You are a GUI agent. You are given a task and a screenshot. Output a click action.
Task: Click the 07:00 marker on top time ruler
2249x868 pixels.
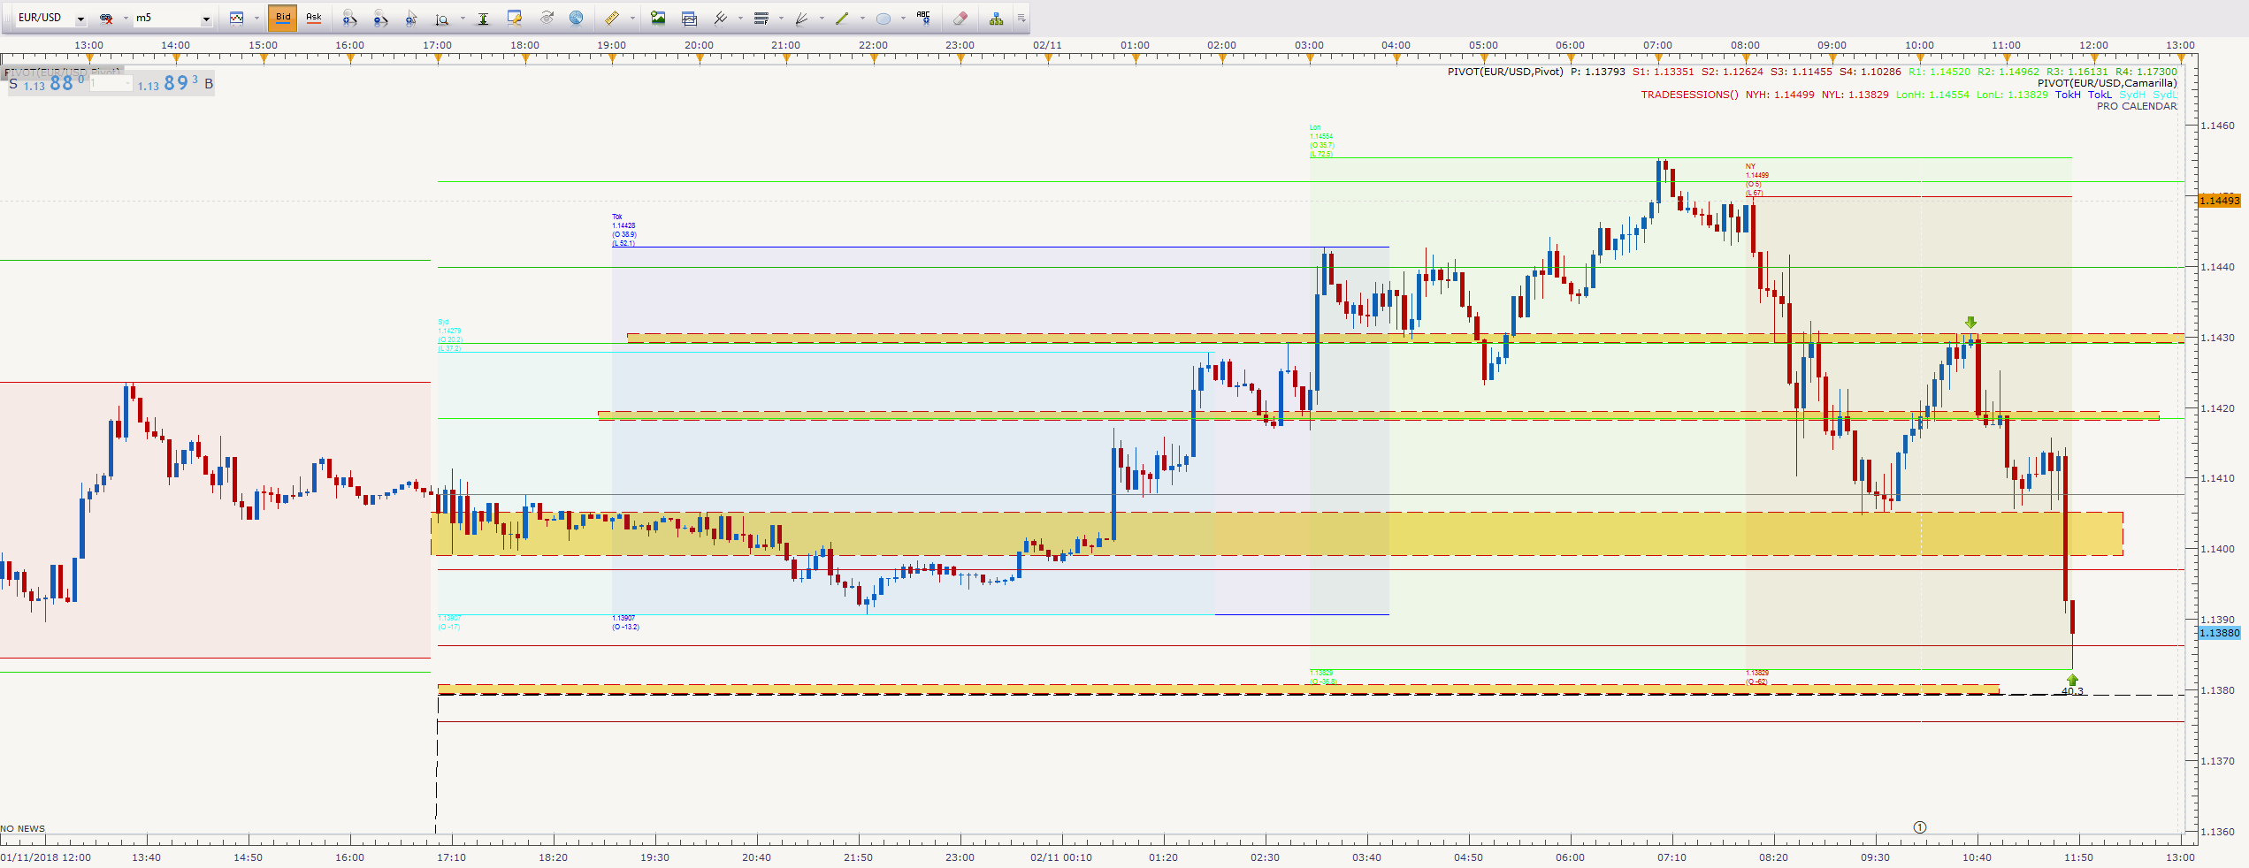click(1657, 45)
